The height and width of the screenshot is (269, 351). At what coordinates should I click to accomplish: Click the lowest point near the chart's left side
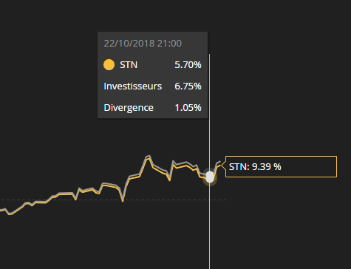pyautogui.click(x=10, y=214)
